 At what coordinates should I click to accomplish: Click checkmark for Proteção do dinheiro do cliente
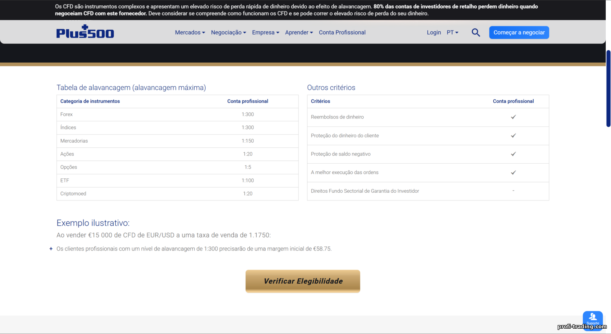coord(513,136)
